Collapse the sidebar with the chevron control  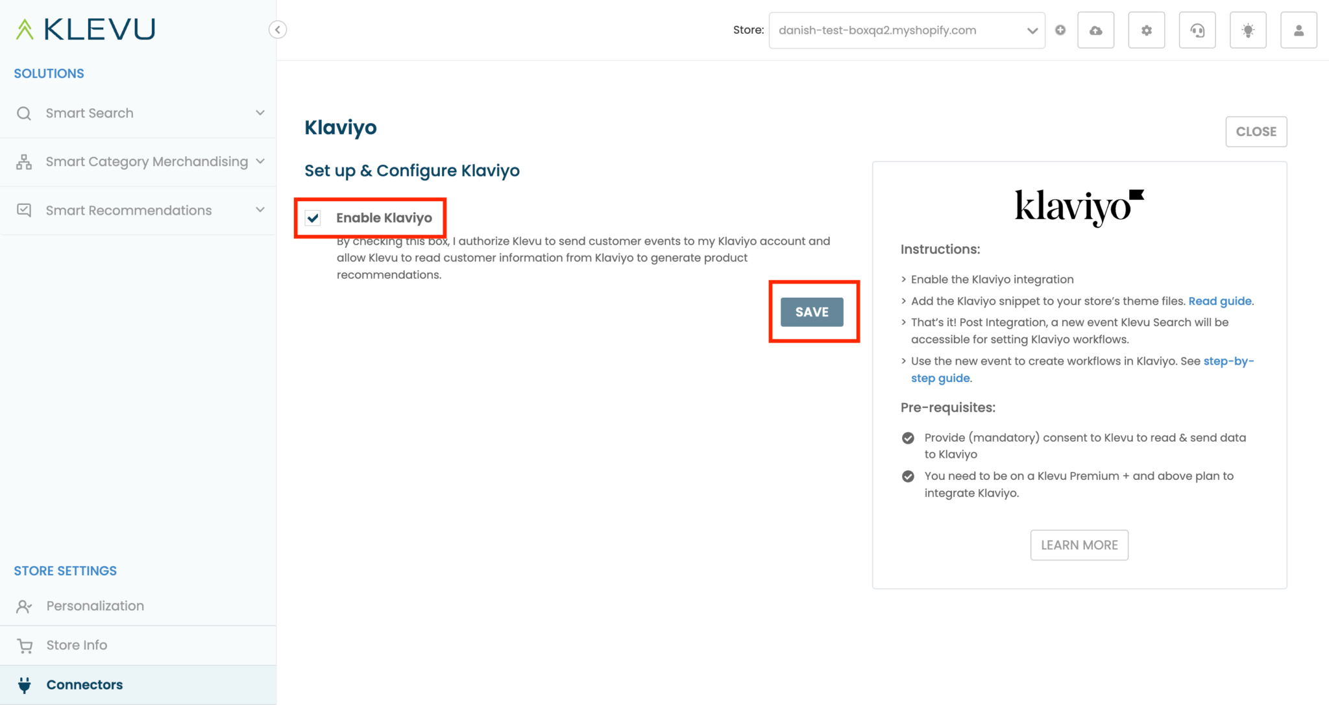278,29
